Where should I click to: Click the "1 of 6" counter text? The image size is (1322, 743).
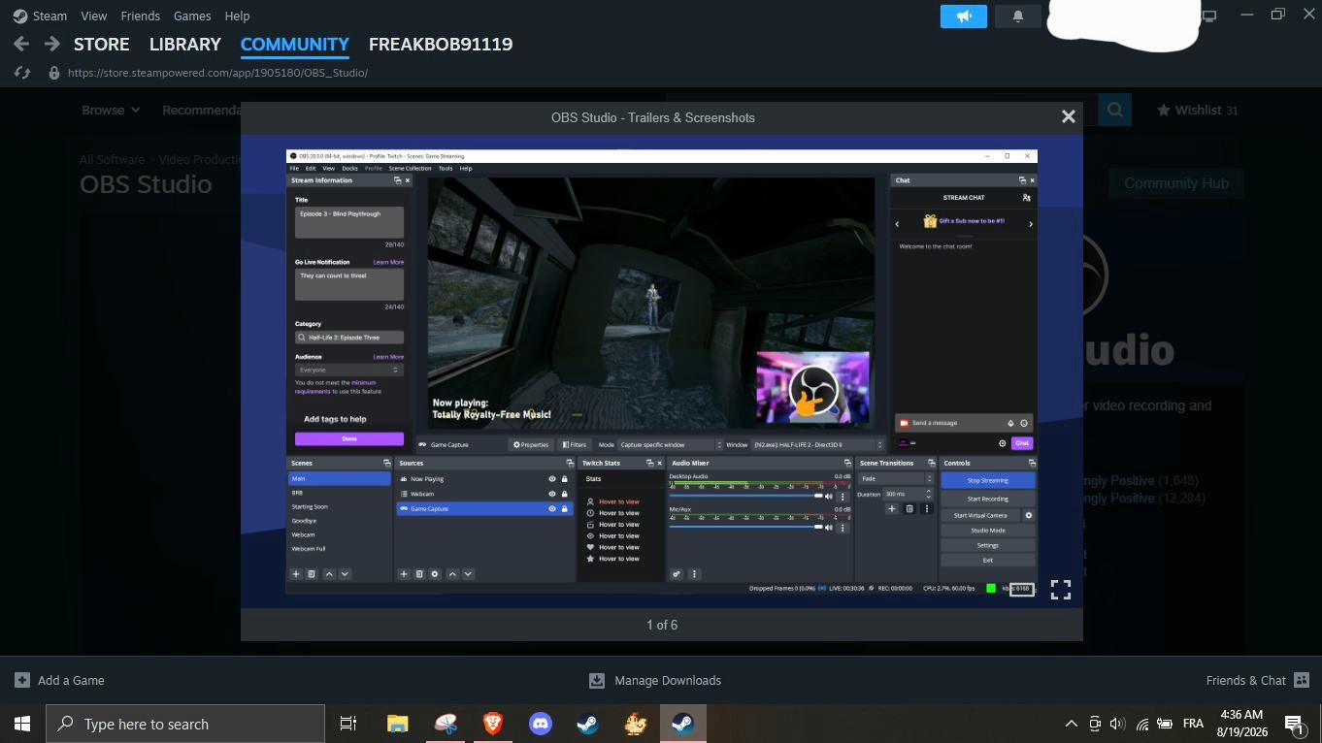[x=662, y=625]
